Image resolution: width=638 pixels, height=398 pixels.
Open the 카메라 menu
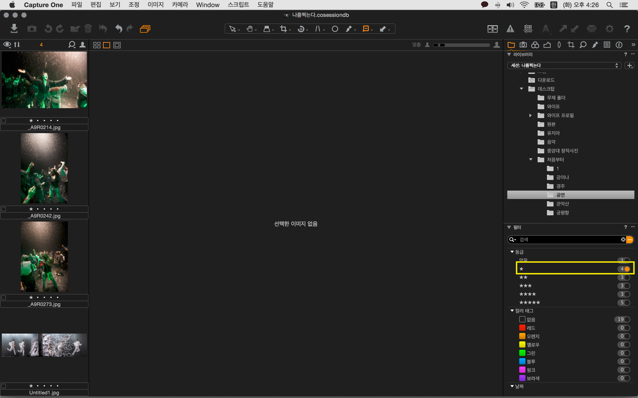tap(180, 5)
